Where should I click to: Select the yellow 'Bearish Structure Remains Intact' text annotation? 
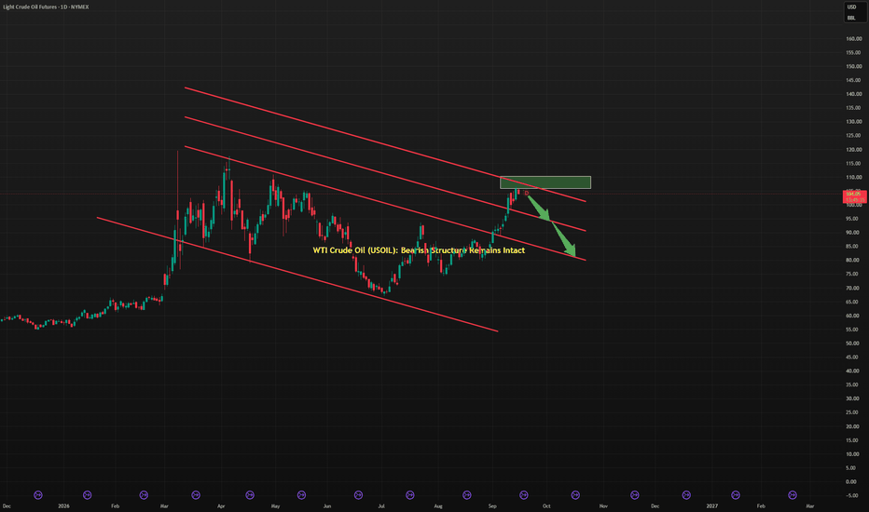pyautogui.click(x=419, y=250)
